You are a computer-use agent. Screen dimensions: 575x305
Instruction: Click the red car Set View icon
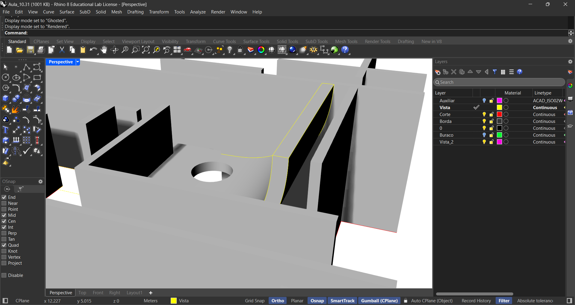(x=188, y=50)
